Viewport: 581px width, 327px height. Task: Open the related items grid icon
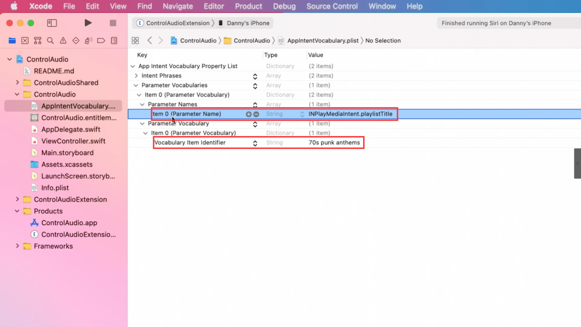click(135, 40)
